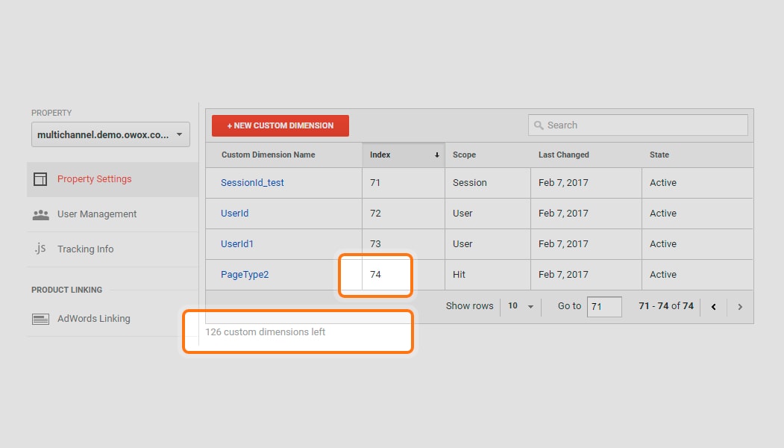Select Property Settings in sidebar

tap(94, 179)
